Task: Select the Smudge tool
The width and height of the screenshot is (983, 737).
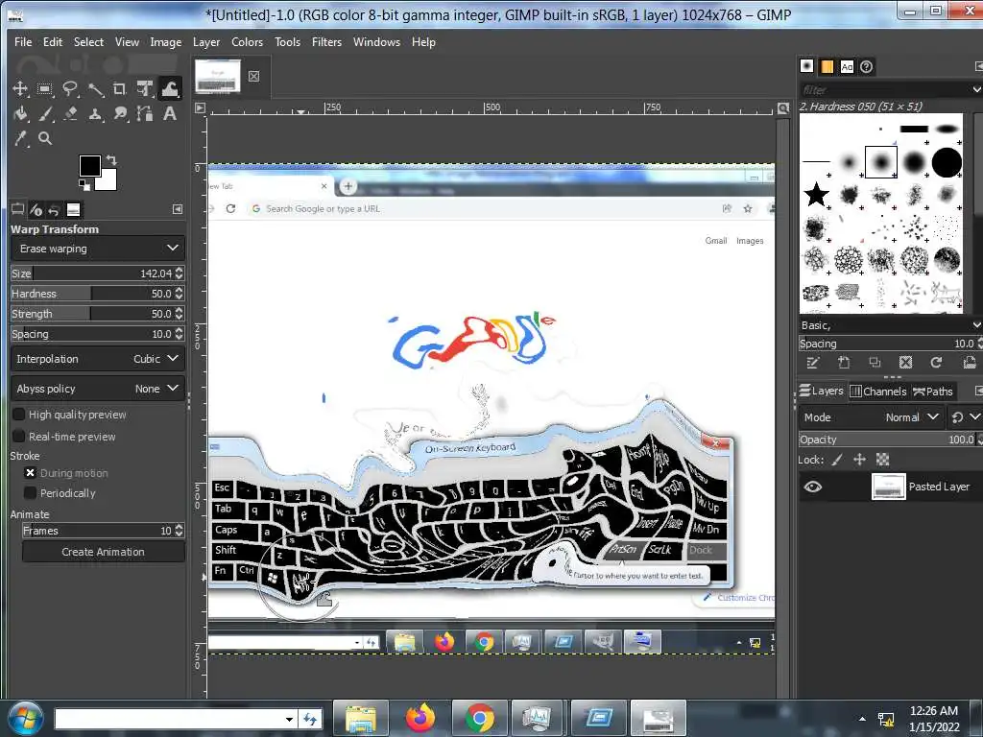Action: point(120,113)
